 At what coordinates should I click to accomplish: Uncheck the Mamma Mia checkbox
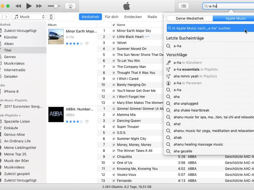(x=114, y=115)
